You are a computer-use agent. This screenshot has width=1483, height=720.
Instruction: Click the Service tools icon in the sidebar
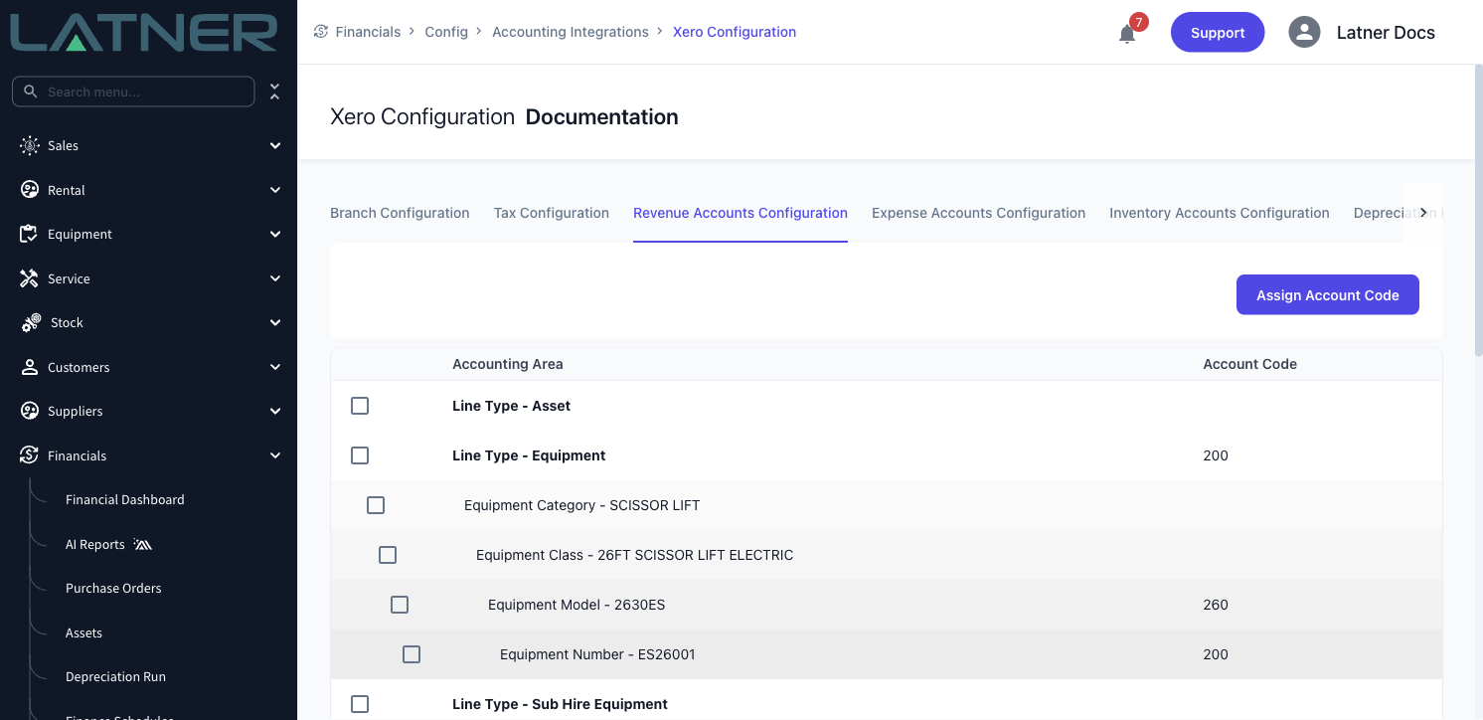(x=30, y=278)
